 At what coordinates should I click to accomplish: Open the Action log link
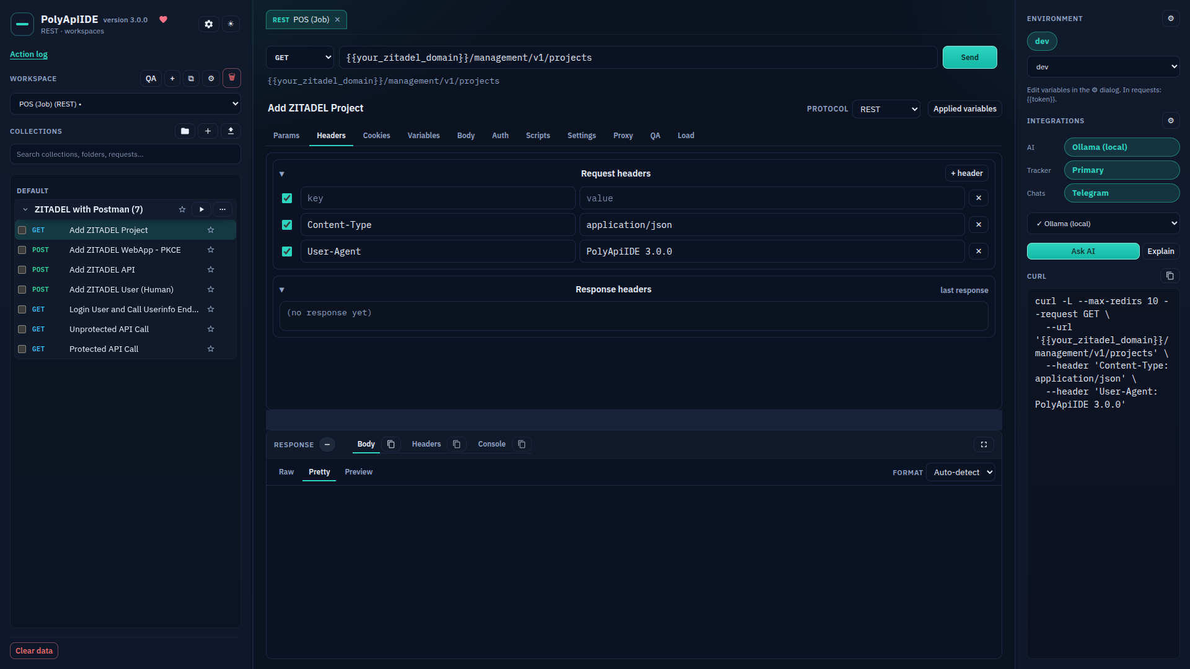point(29,55)
